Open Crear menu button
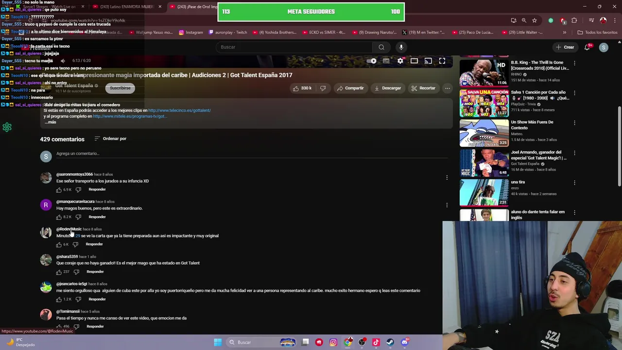The image size is (622, 350). (x=565, y=47)
